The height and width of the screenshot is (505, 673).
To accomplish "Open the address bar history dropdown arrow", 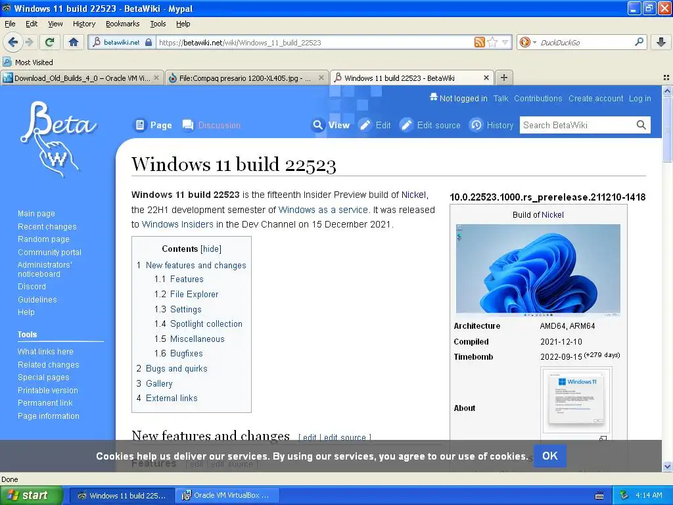I will pyautogui.click(x=505, y=42).
